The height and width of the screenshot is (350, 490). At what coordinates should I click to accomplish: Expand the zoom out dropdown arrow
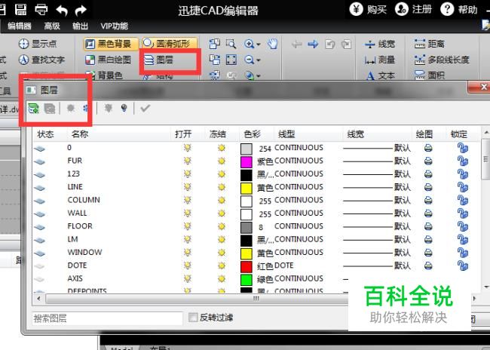click(259, 60)
